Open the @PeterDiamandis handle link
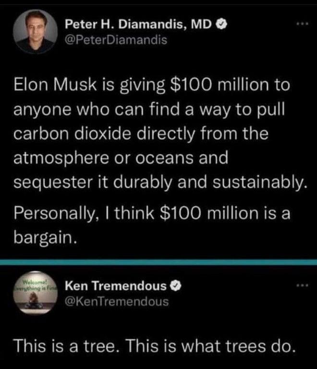 coord(116,40)
